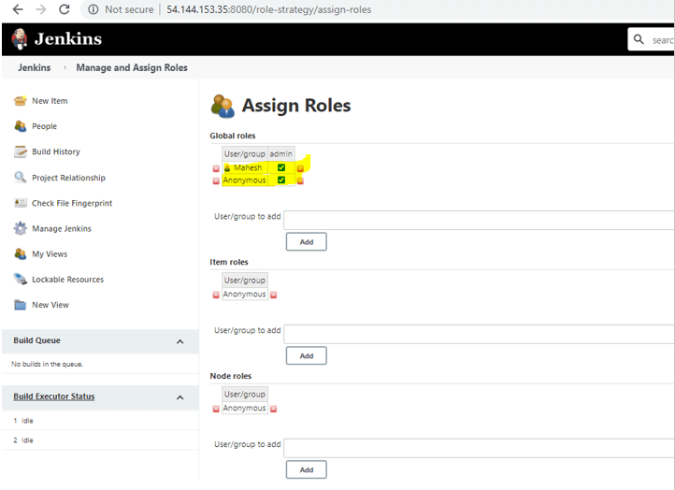This screenshot has height=490, width=675.
Task: Open New Item link
Action: tap(50, 101)
